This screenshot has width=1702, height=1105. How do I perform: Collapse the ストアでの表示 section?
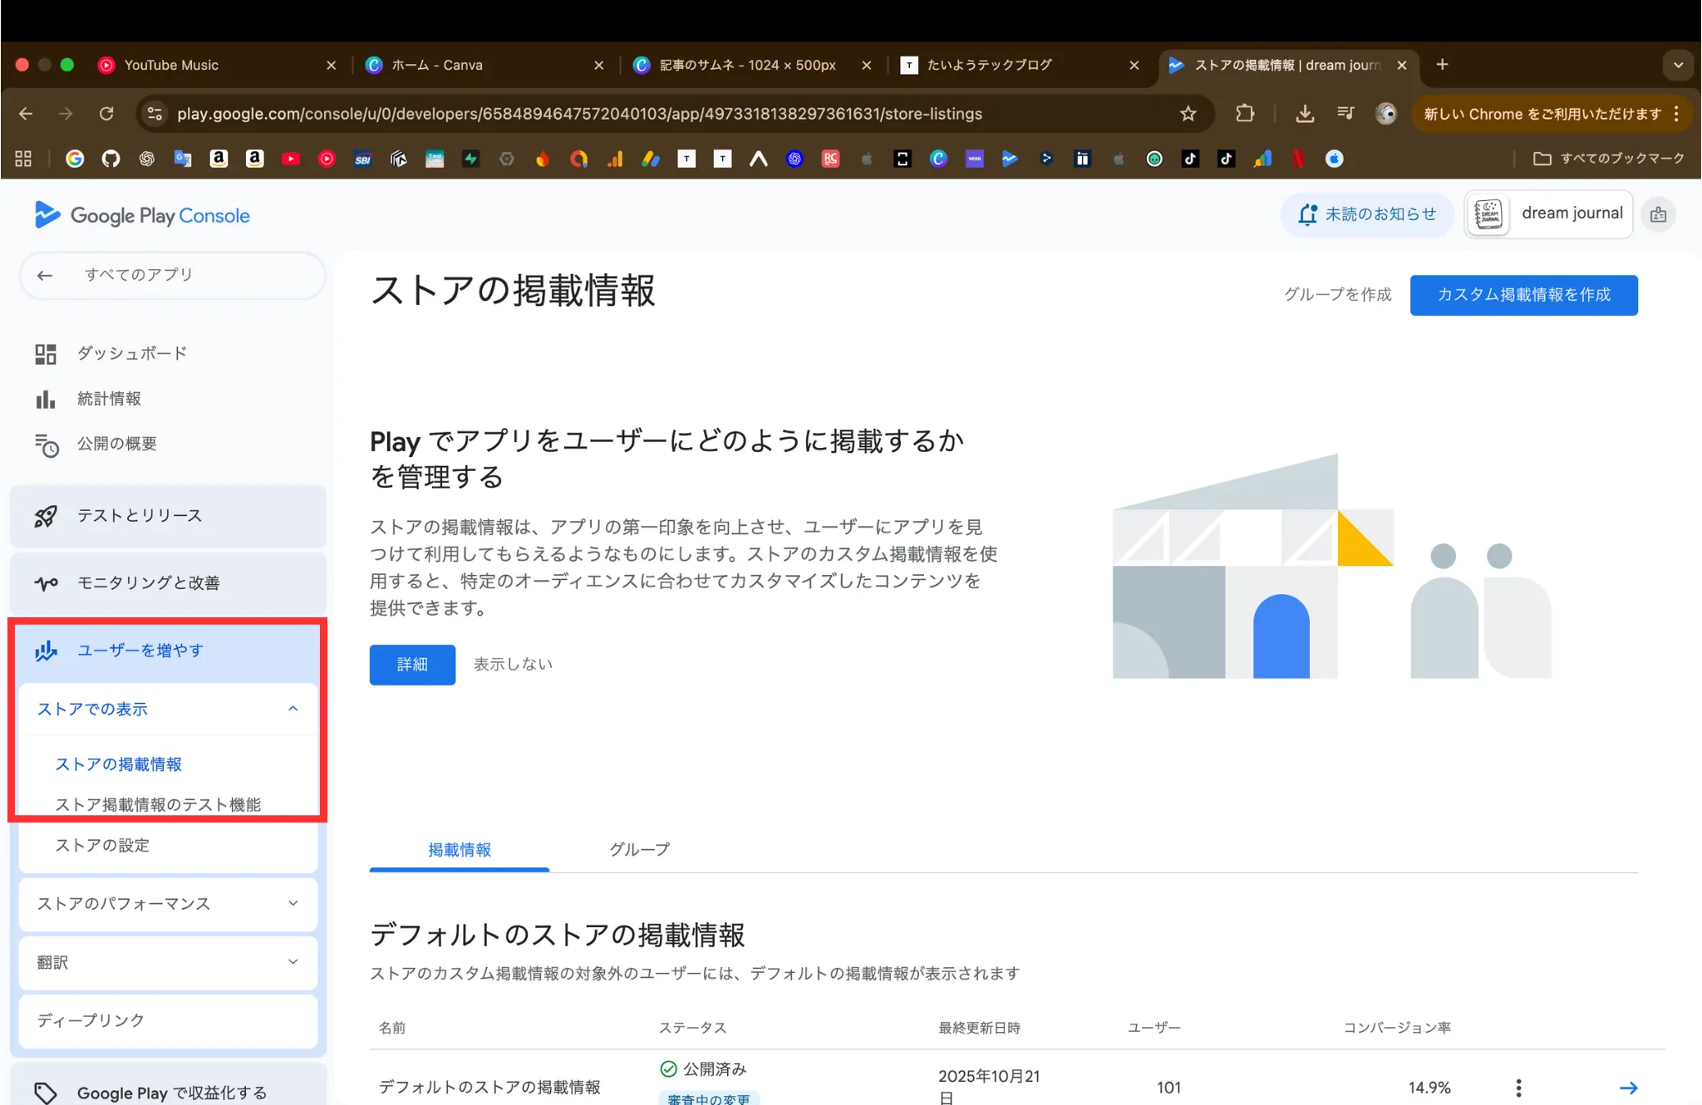(293, 709)
